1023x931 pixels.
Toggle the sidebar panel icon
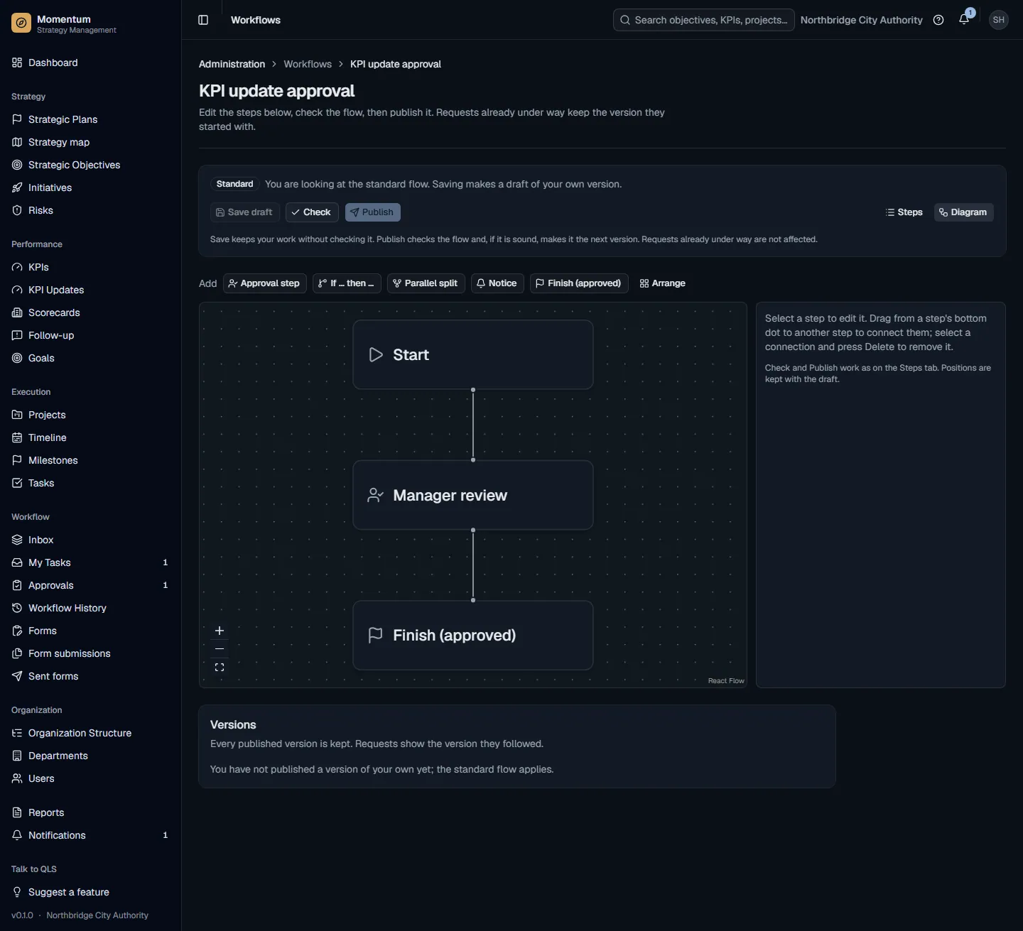click(x=203, y=20)
